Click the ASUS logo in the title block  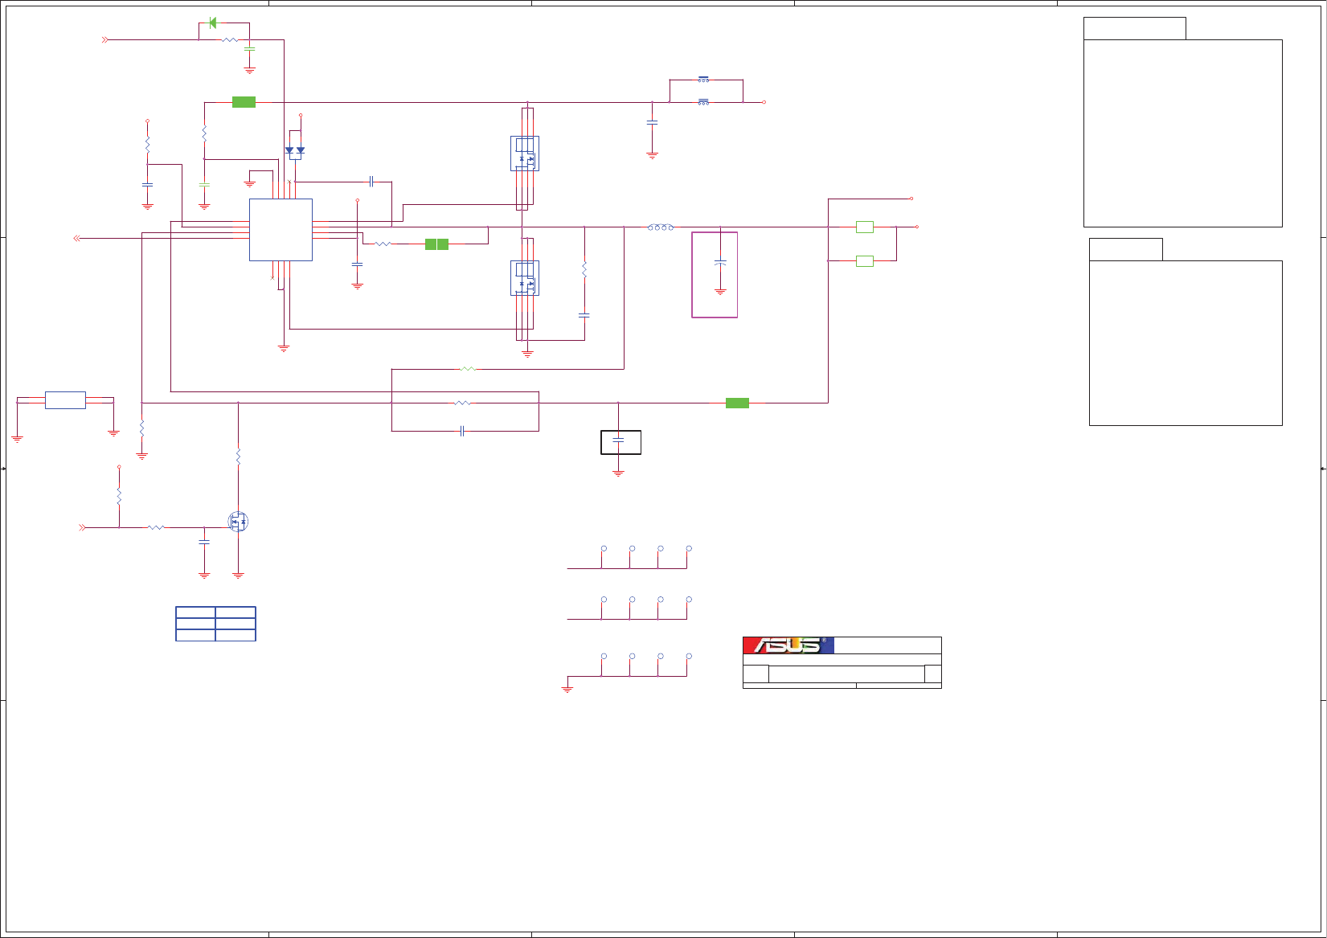tap(788, 645)
